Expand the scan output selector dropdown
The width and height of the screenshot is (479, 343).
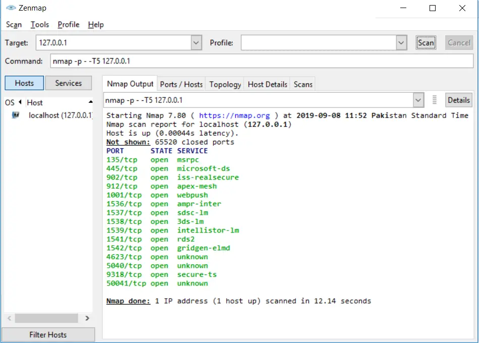pos(418,100)
